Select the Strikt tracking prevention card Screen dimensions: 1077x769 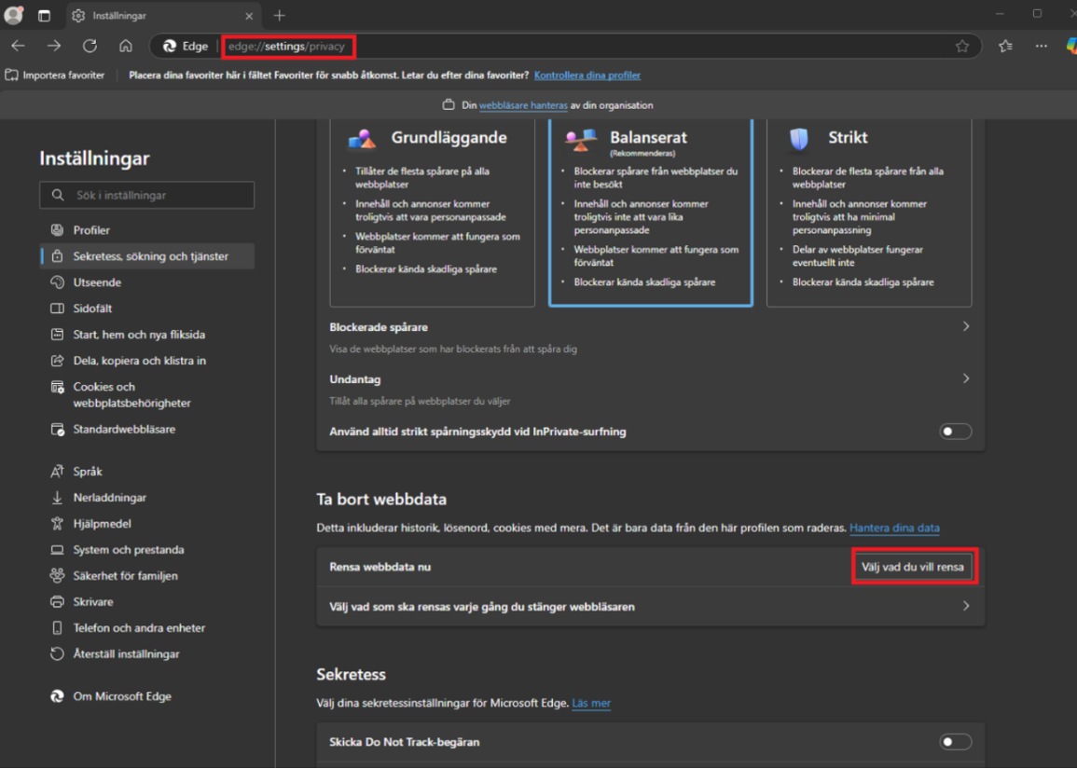point(869,213)
